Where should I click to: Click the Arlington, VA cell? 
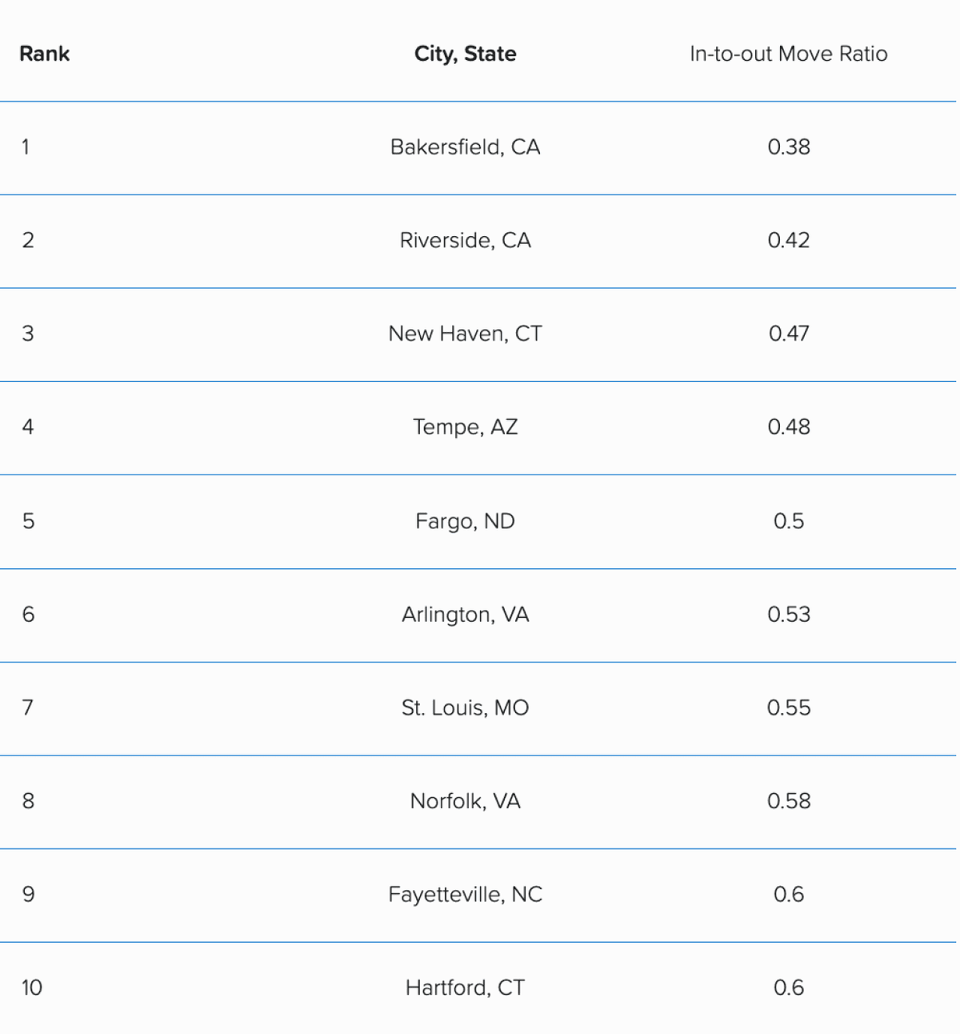click(x=465, y=615)
